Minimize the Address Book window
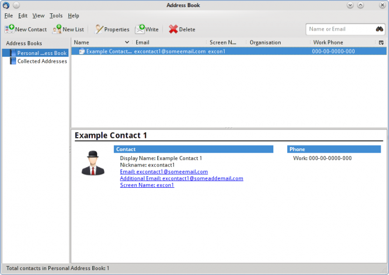 (350, 5)
